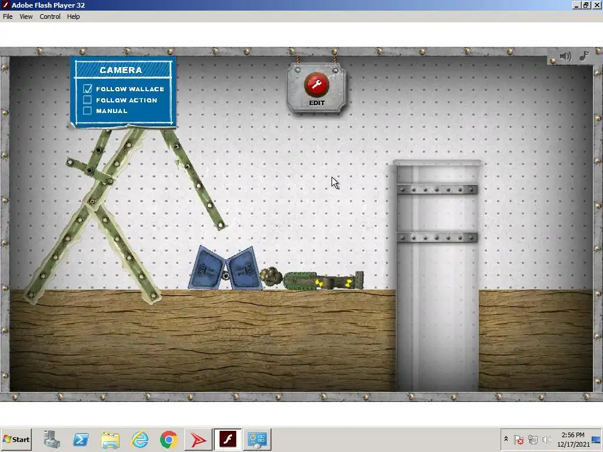The image size is (603, 452).
Task: Select the Flash Player taskbar button
Action: [x=228, y=439]
